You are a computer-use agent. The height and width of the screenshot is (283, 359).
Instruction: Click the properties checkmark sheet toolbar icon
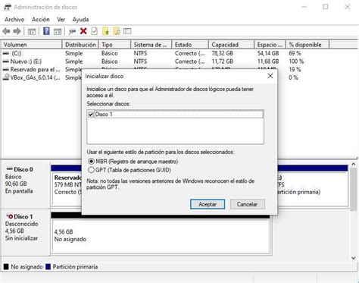94,31
